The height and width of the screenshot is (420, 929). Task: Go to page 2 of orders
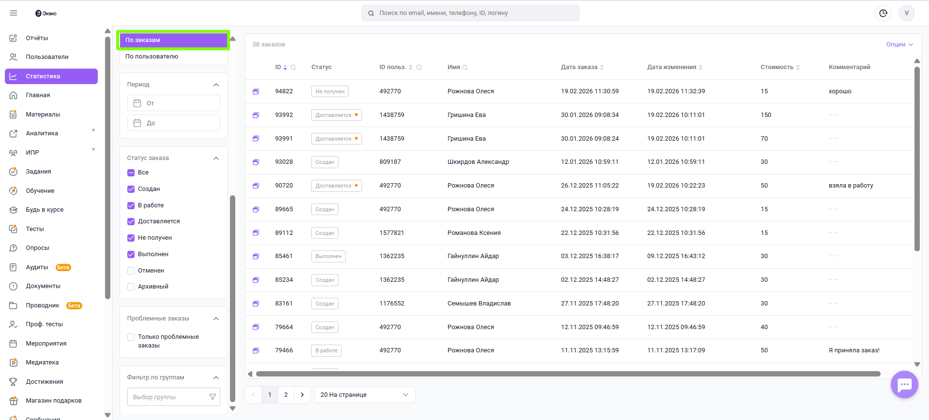pyautogui.click(x=286, y=395)
